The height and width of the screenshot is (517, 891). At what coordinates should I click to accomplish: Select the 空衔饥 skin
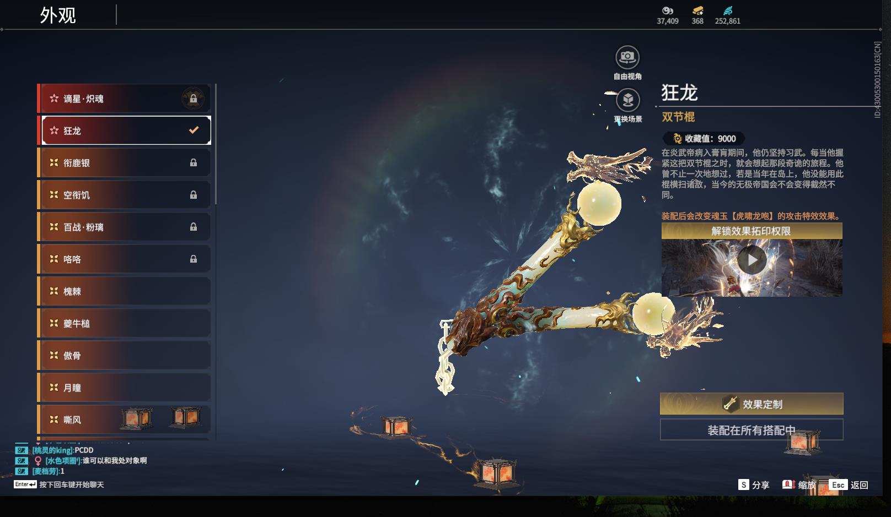pos(124,195)
